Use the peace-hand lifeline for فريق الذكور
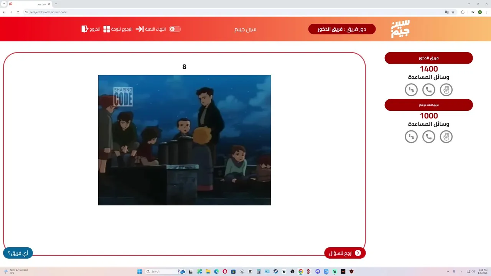Screen dimensions: 491x276 click(x=446, y=90)
